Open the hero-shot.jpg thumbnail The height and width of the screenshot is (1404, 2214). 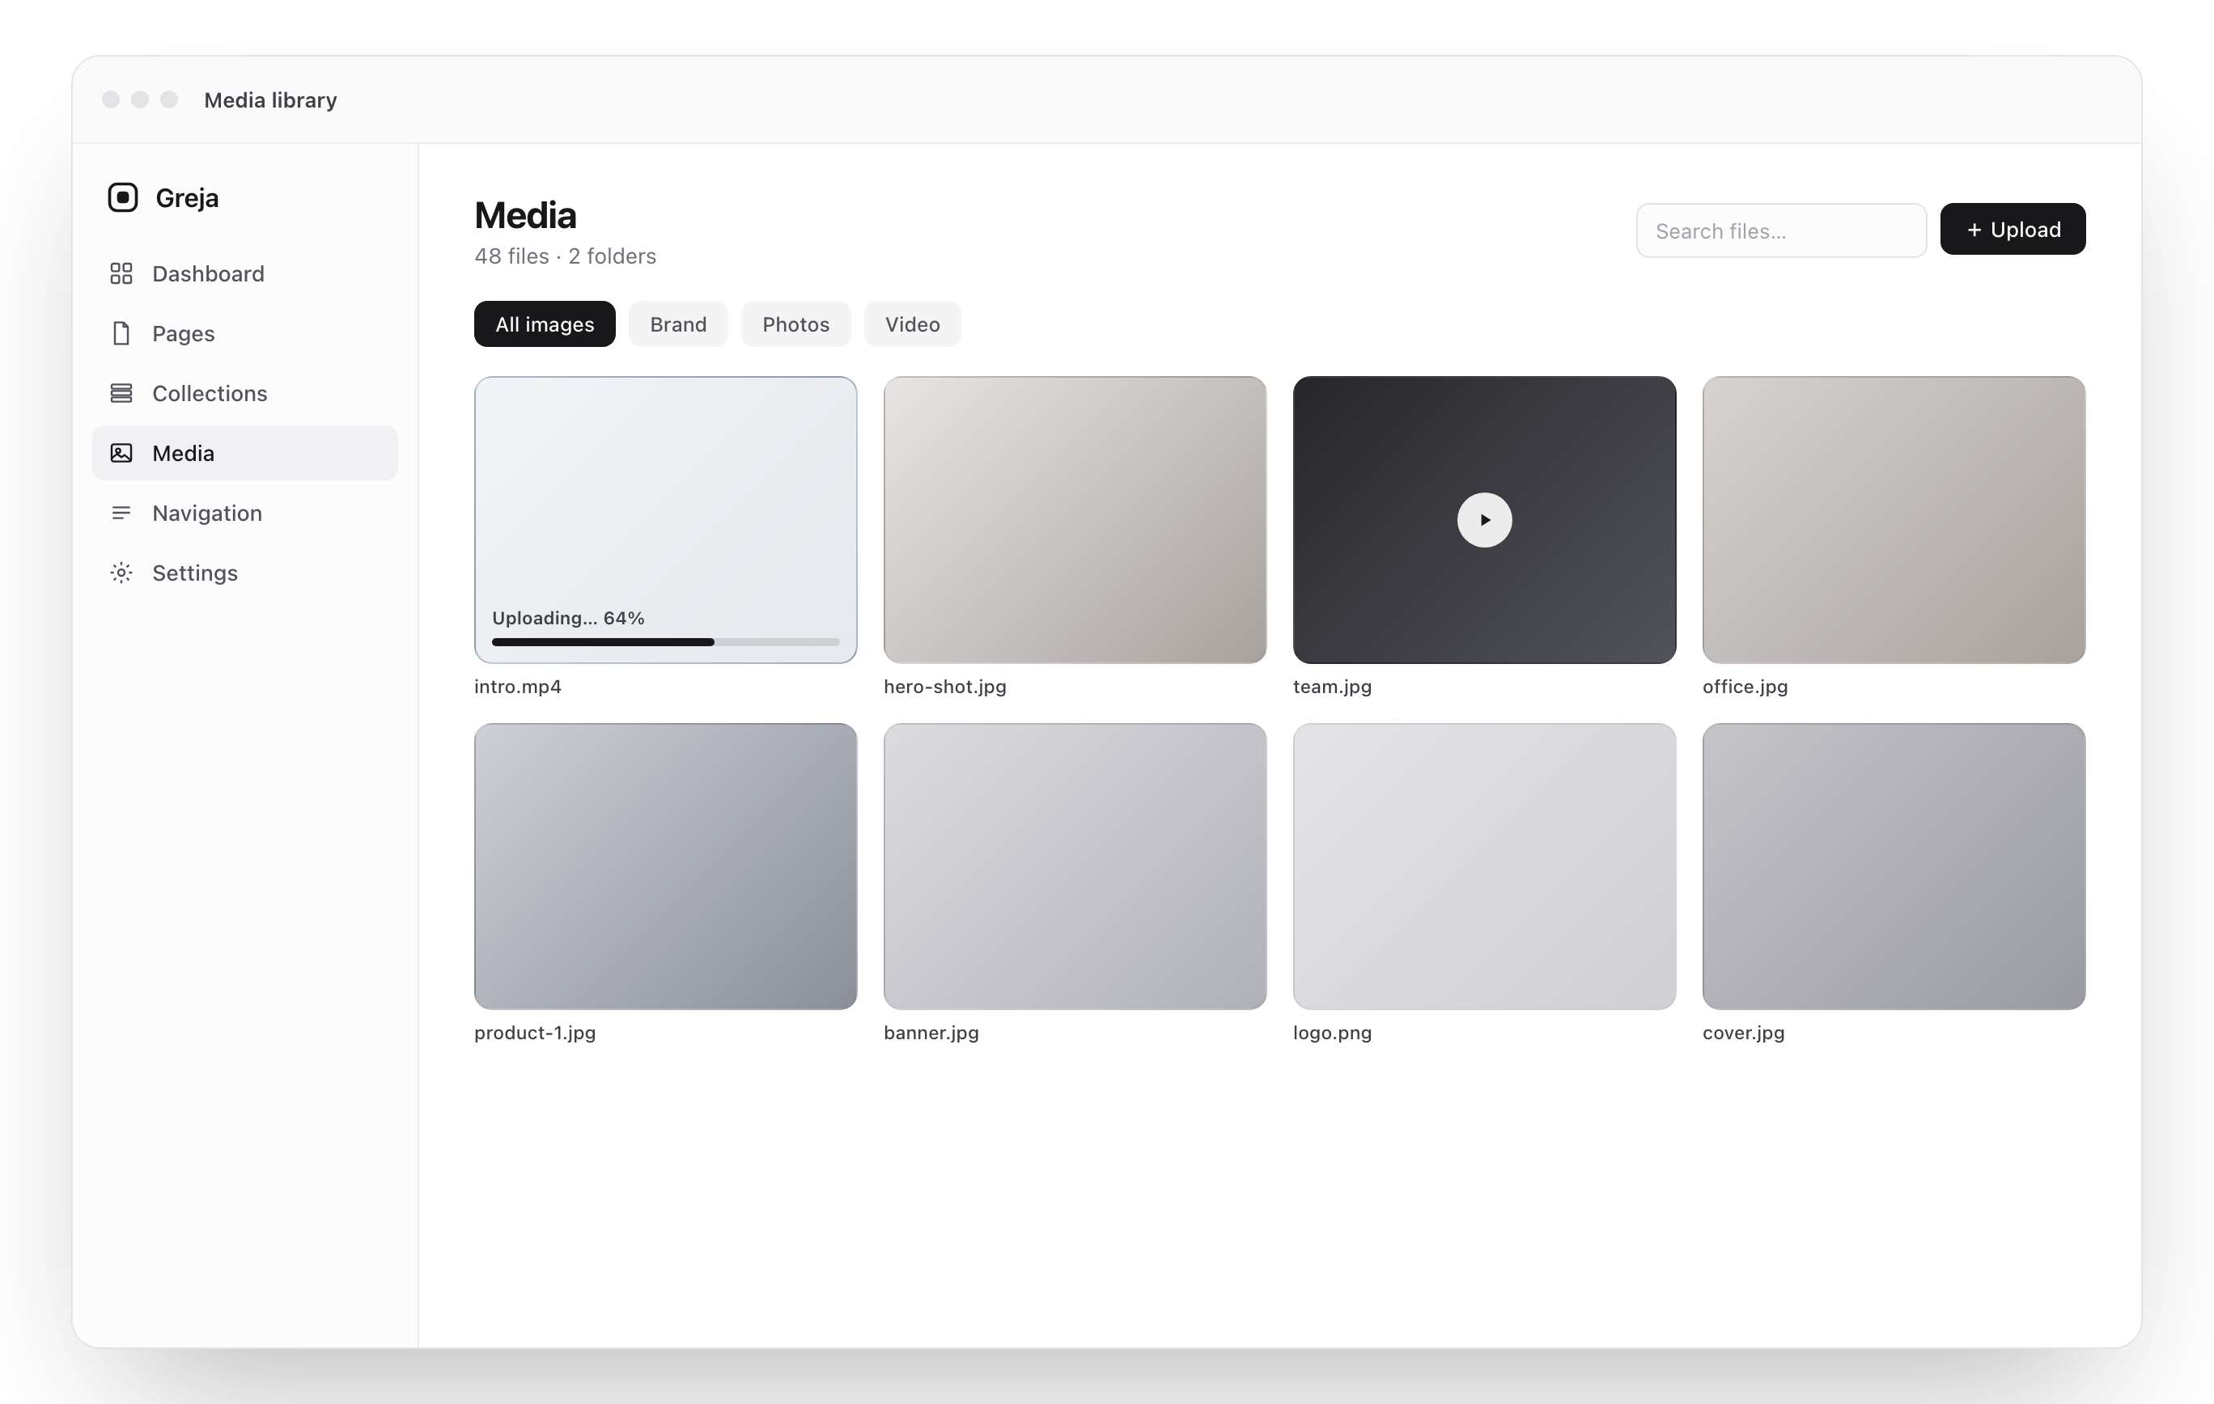[1075, 520]
